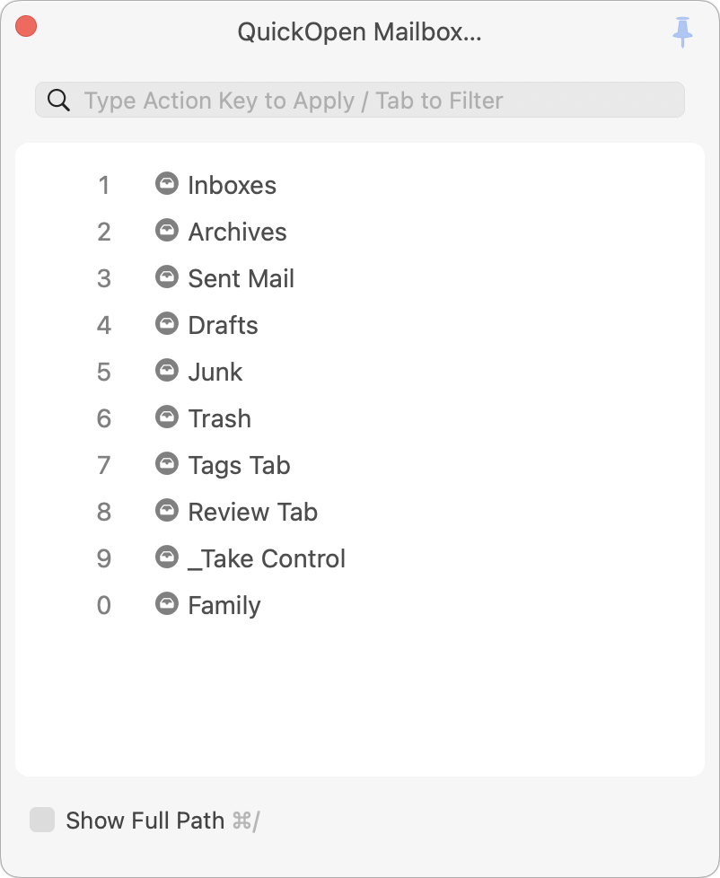This screenshot has width=720, height=878.
Task: Click the mailbox icon beside Sent Mail
Action: tap(167, 277)
